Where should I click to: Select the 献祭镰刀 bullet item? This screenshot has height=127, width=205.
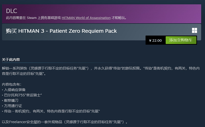pyautogui.click(x=11, y=100)
